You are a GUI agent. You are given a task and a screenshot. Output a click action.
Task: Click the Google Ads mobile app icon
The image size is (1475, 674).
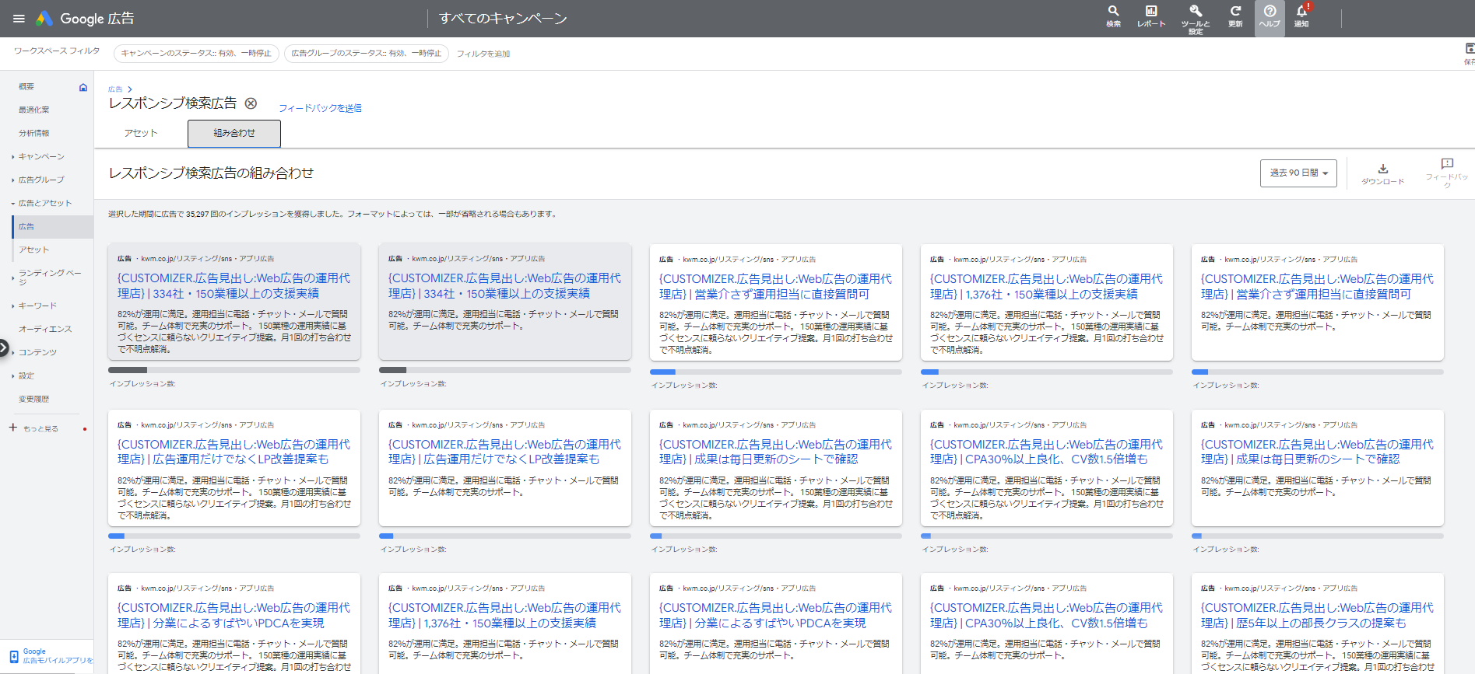(14, 656)
